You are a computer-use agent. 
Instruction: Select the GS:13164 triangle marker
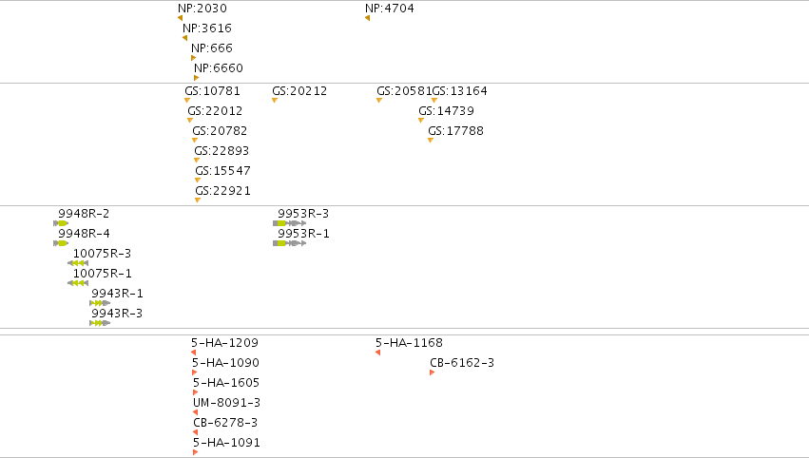pyautogui.click(x=434, y=100)
